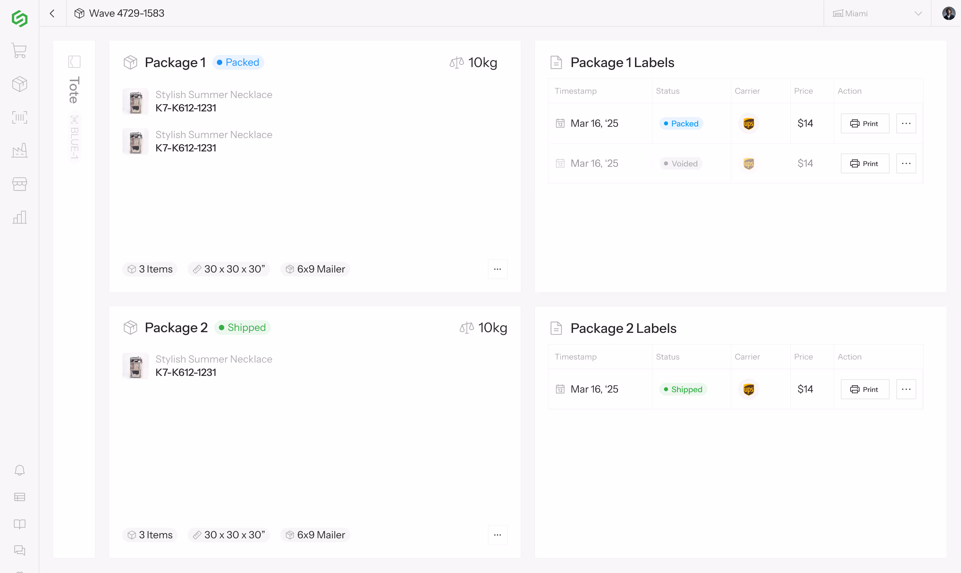Screen dimensions: 961x573
Task: Open first necklace thumbnail in Package 1
Action: pyautogui.click(x=135, y=101)
